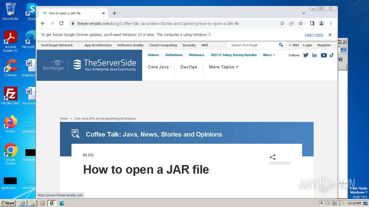Open Coffee Talk blog header link
369x207 pixels.
pos(154,134)
